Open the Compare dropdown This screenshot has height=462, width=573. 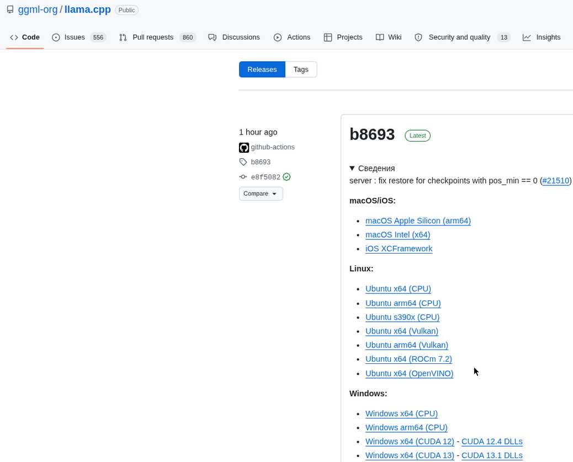pos(261,194)
